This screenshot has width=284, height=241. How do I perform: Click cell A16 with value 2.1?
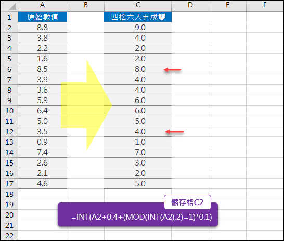43,173
